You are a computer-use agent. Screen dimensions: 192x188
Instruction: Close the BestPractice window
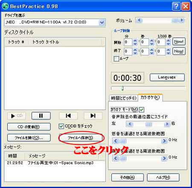point(186,6)
